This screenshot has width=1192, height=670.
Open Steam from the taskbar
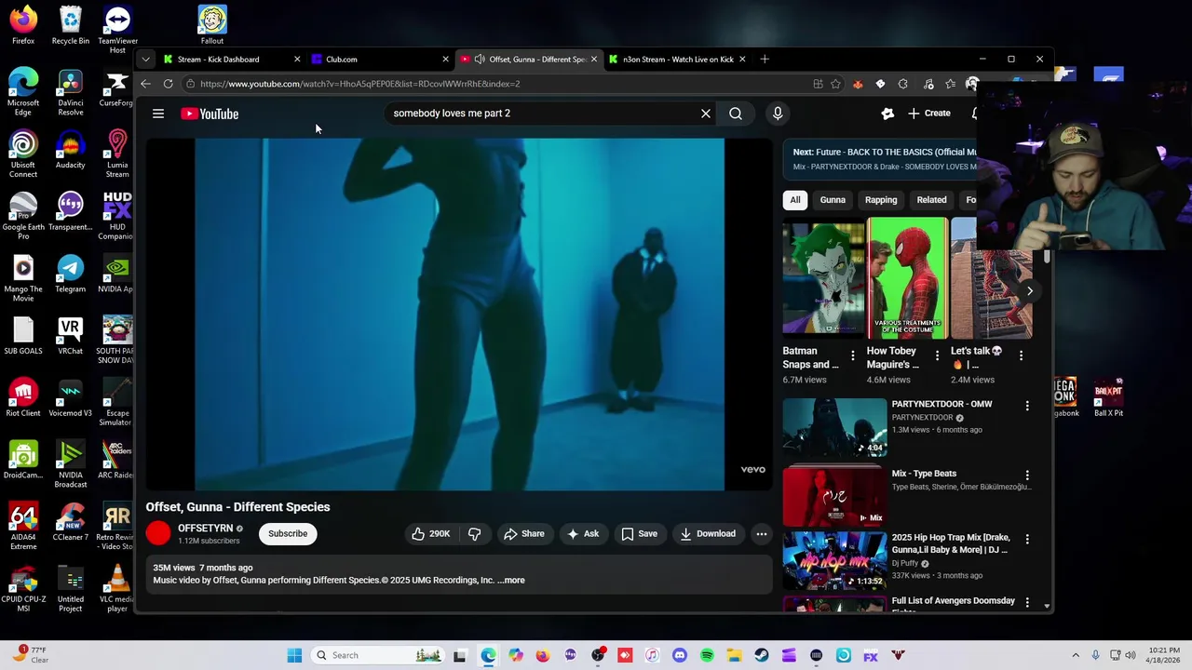[x=762, y=655]
